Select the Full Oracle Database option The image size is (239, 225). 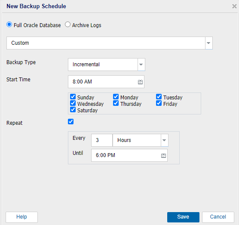pyautogui.click(x=9, y=25)
